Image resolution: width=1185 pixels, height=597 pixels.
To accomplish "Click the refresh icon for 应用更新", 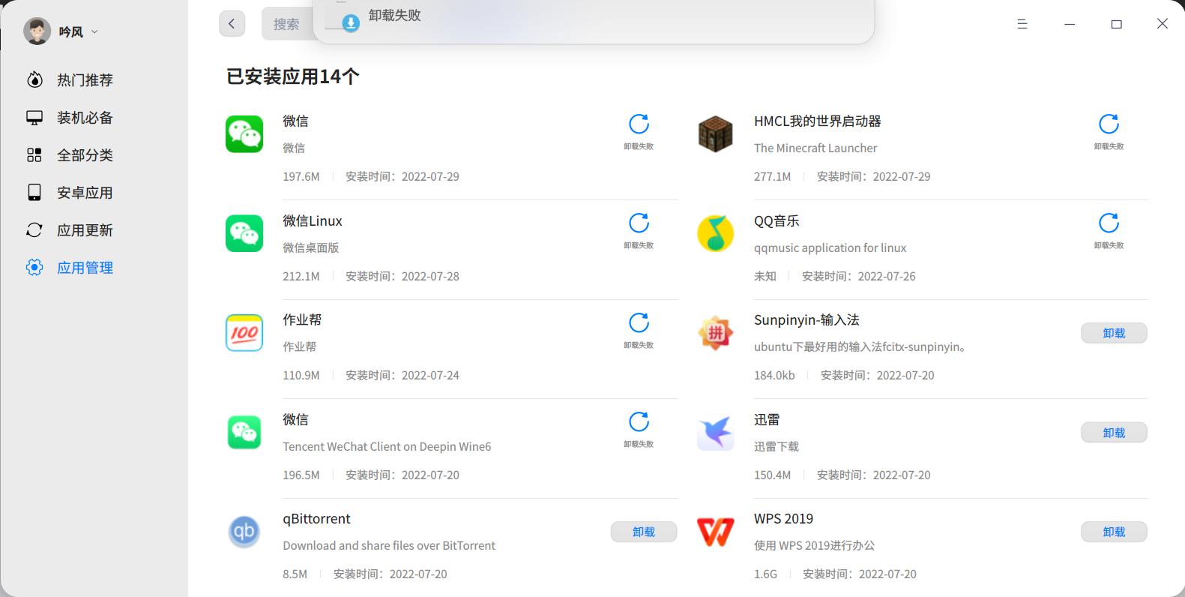I will click(x=34, y=230).
